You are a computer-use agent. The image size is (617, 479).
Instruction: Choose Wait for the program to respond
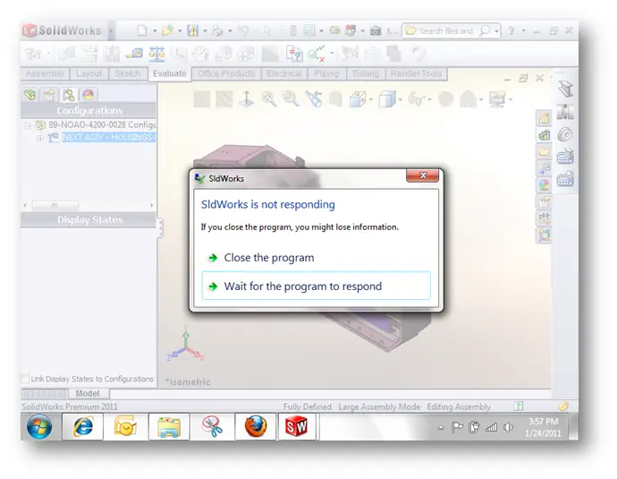pos(316,286)
